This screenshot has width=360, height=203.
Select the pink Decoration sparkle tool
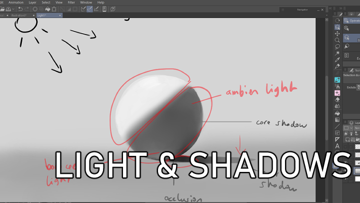[x=337, y=93]
